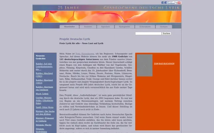Follow the ZUM BoD BUCHSHOP link

click(x=164, y=63)
